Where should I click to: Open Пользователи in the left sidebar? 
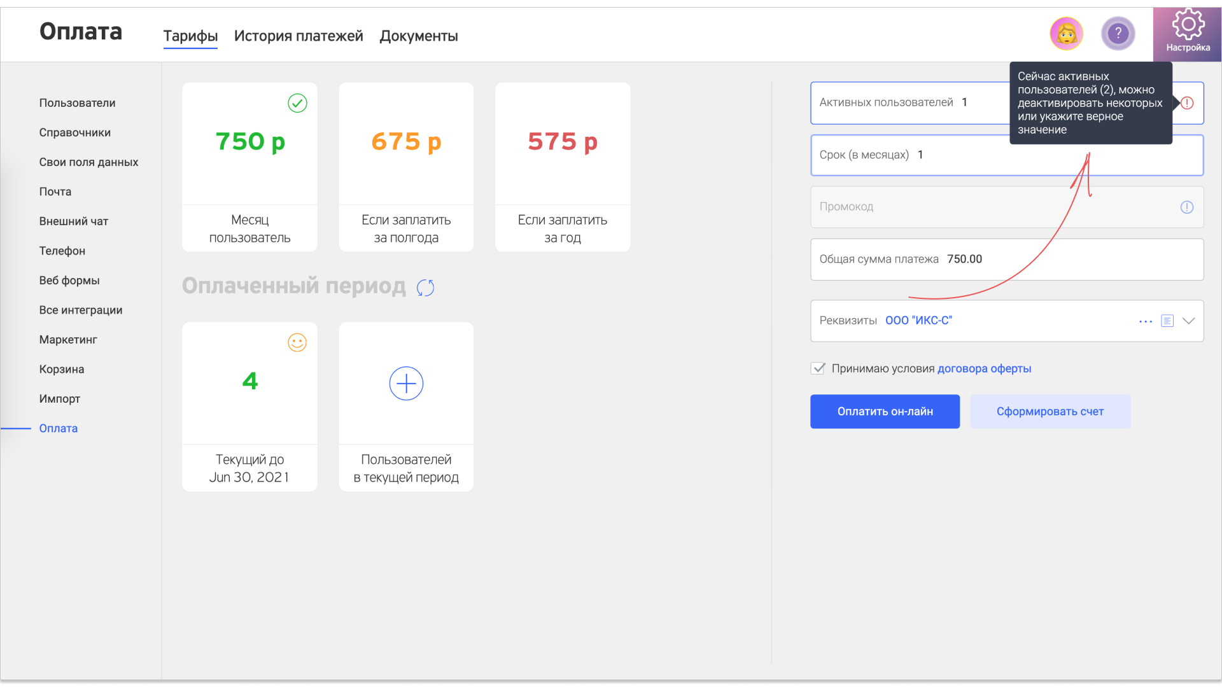tap(77, 103)
